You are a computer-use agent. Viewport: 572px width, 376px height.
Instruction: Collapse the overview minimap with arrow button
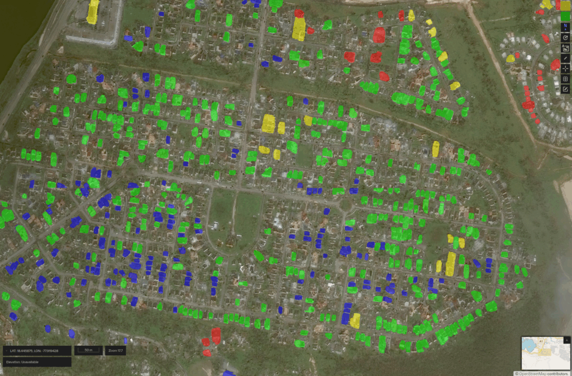[x=568, y=339]
